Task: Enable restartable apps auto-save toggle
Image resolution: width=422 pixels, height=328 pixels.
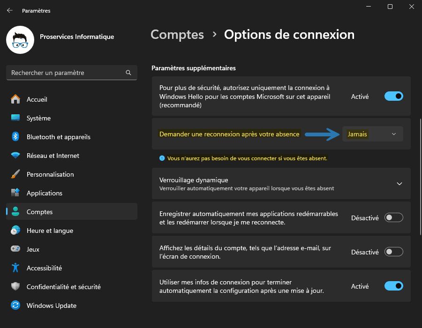Action: pyautogui.click(x=393, y=217)
